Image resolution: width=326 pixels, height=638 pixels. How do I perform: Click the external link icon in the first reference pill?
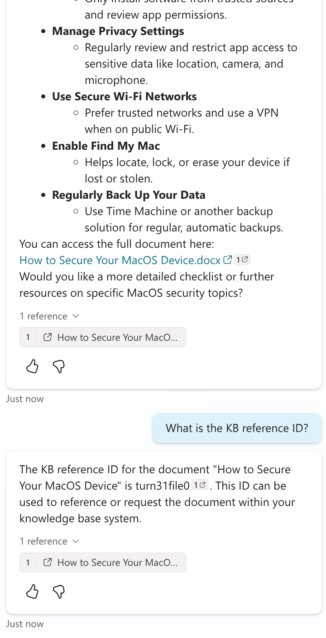pos(47,337)
